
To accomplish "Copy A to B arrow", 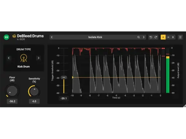I will [x=168, y=37].
